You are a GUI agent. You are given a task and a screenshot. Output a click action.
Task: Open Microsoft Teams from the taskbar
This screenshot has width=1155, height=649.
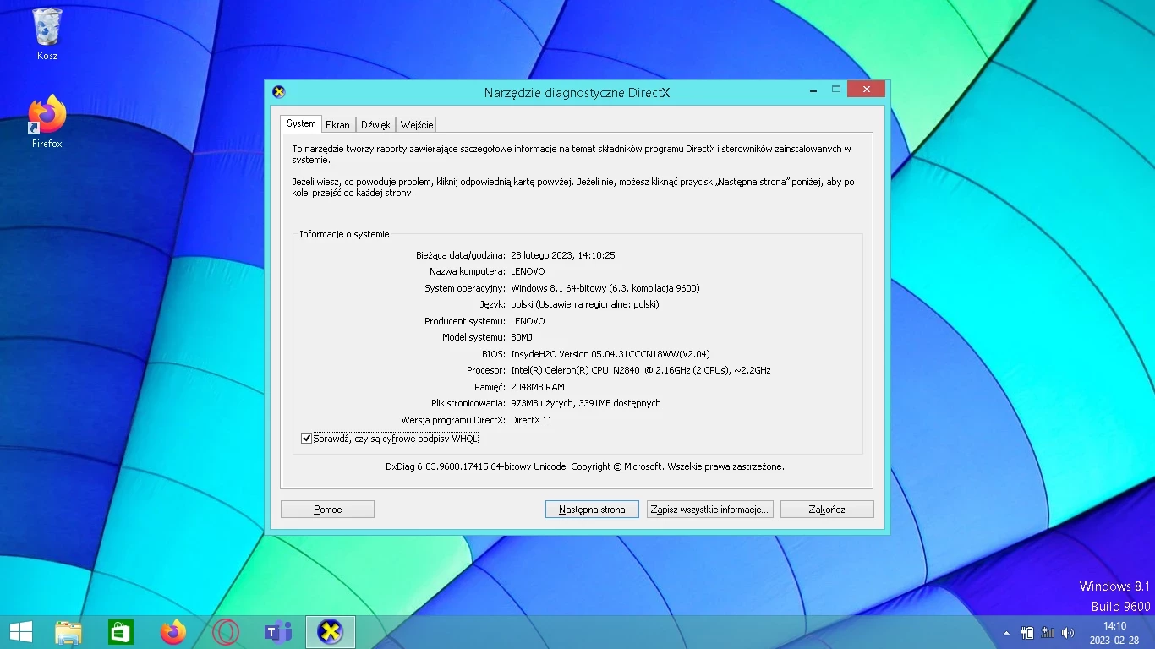tap(278, 632)
